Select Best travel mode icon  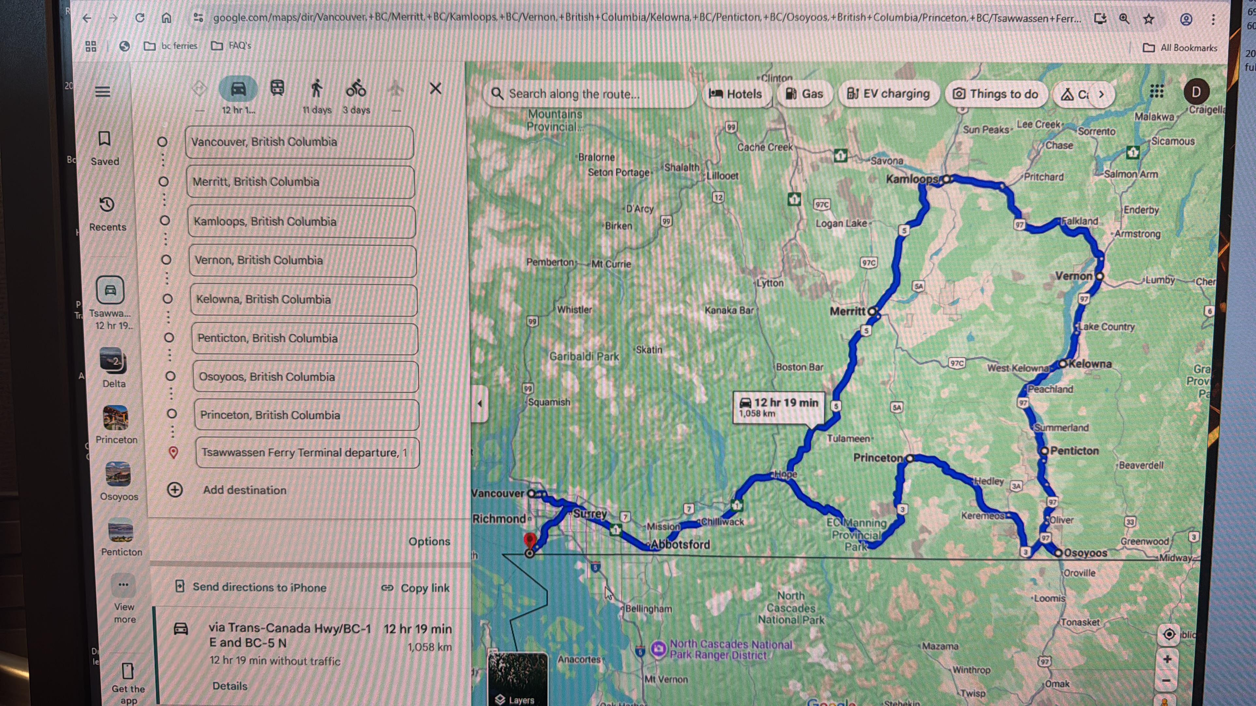(x=199, y=89)
